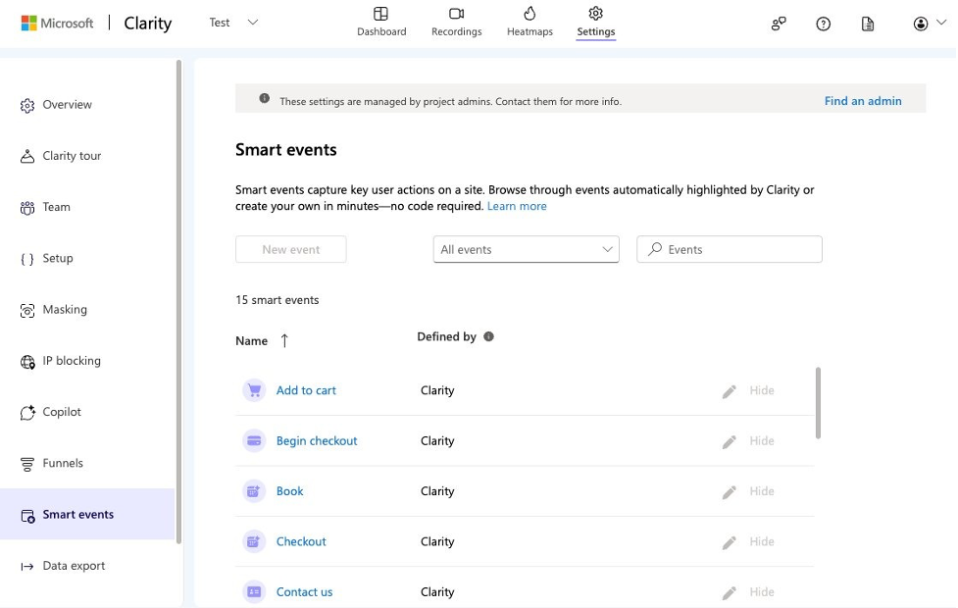Click the help question mark icon
The width and height of the screenshot is (958, 608).
coord(824,25)
